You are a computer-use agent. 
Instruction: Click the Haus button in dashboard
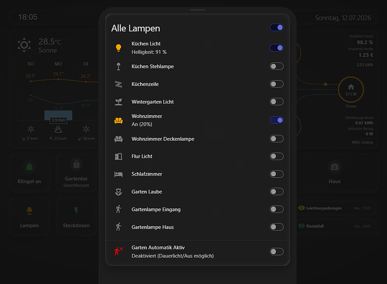(x=335, y=173)
